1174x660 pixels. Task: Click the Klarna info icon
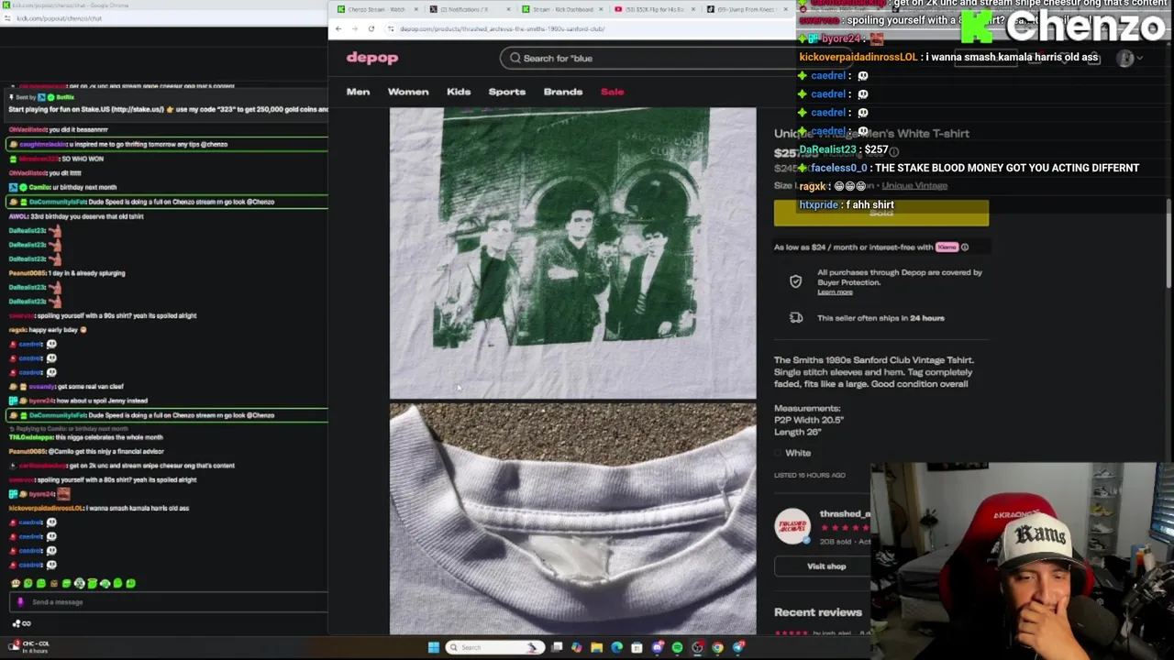(965, 247)
